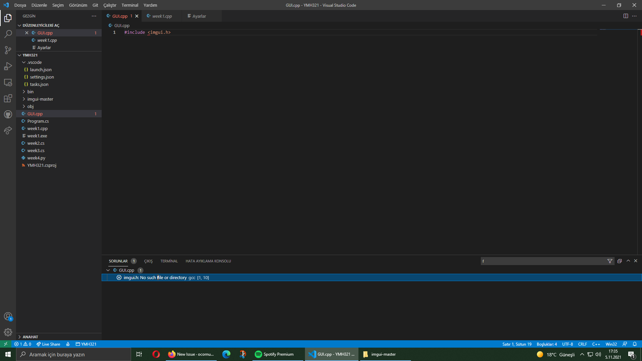The image size is (642, 361).
Task: Click errors and warnings count in status bar
Action: click(23, 344)
